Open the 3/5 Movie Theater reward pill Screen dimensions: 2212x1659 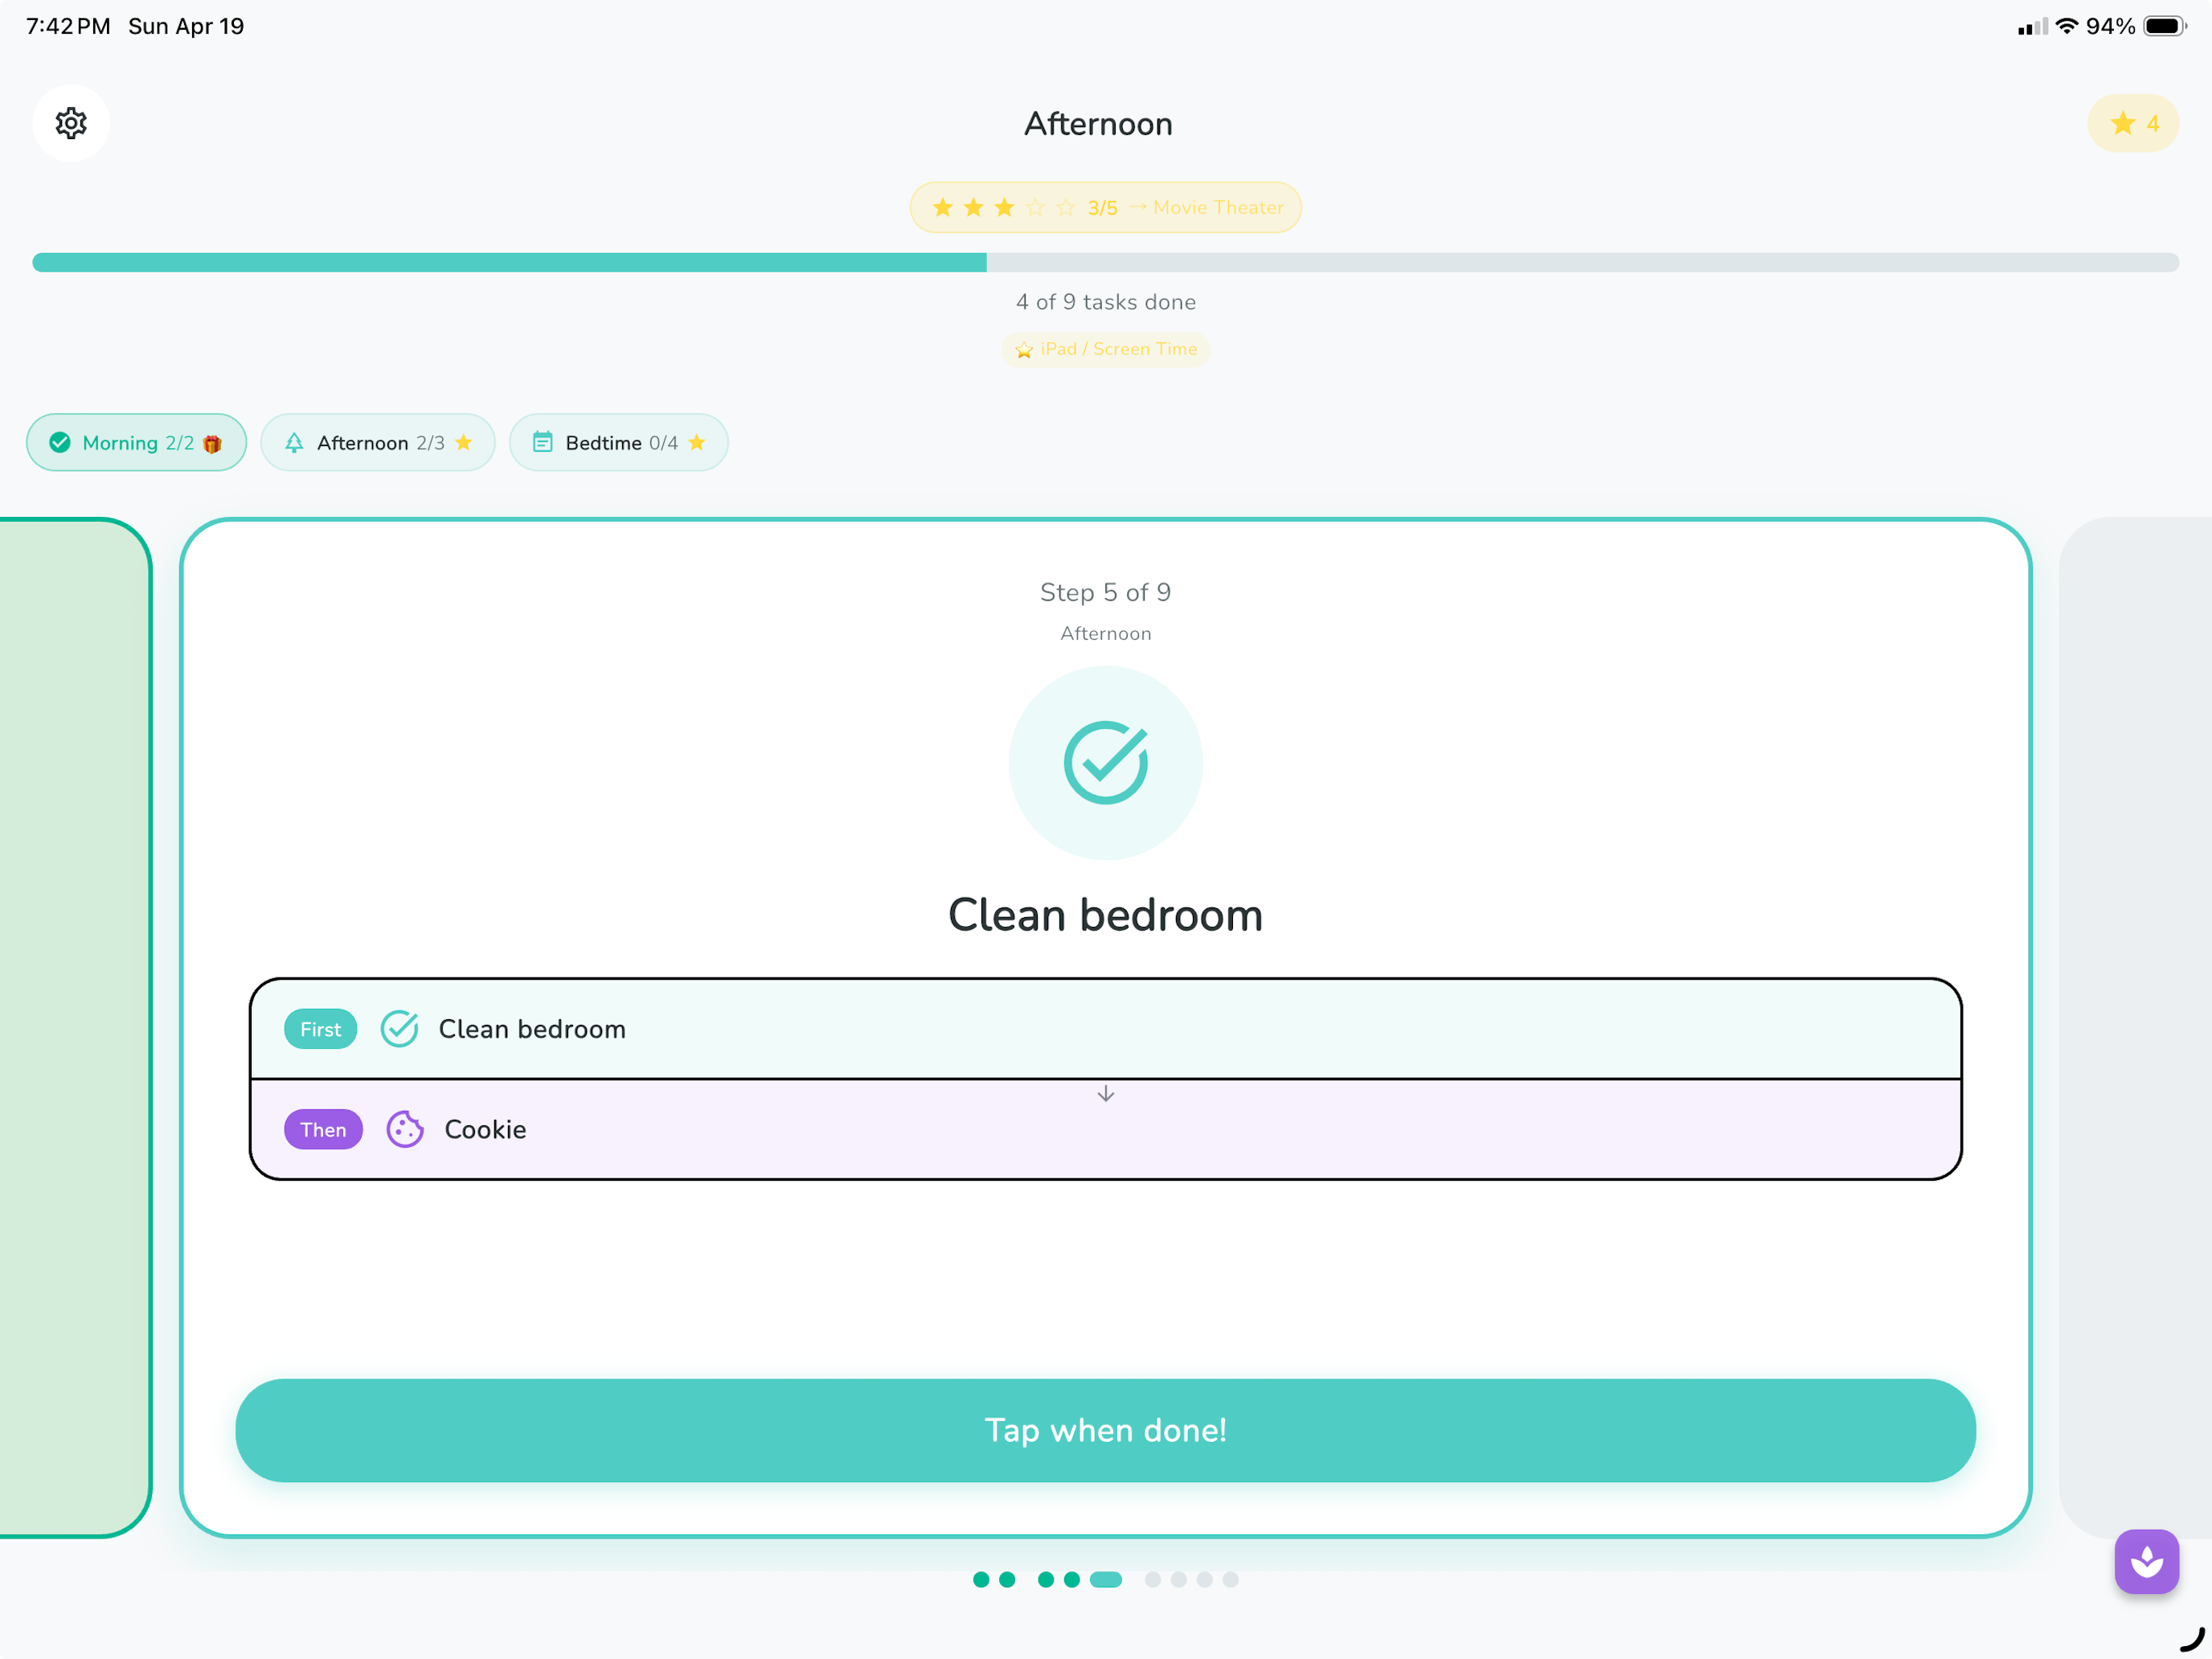coord(1105,207)
